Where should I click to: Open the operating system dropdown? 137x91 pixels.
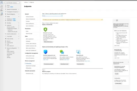tap(52, 16)
